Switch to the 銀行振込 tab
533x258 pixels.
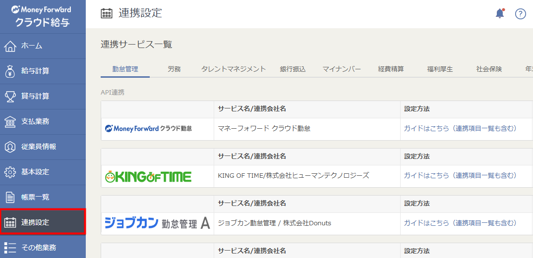(x=293, y=69)
